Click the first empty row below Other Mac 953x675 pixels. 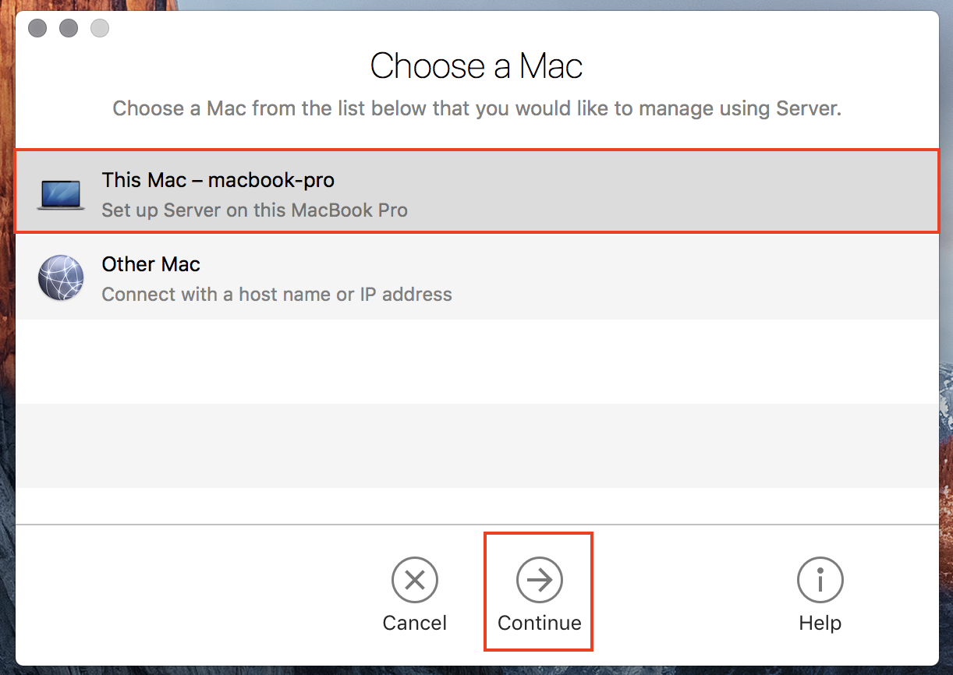(x=476, y=362)
